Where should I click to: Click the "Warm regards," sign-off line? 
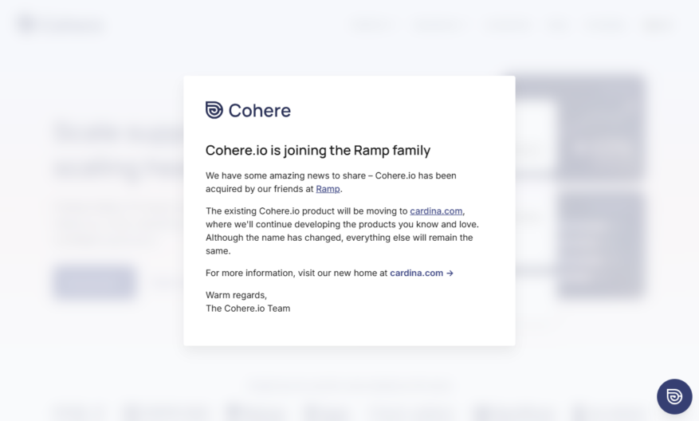(236, 295)
